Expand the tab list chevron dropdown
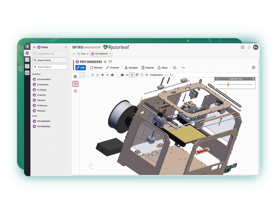 [x=74, y=54]
